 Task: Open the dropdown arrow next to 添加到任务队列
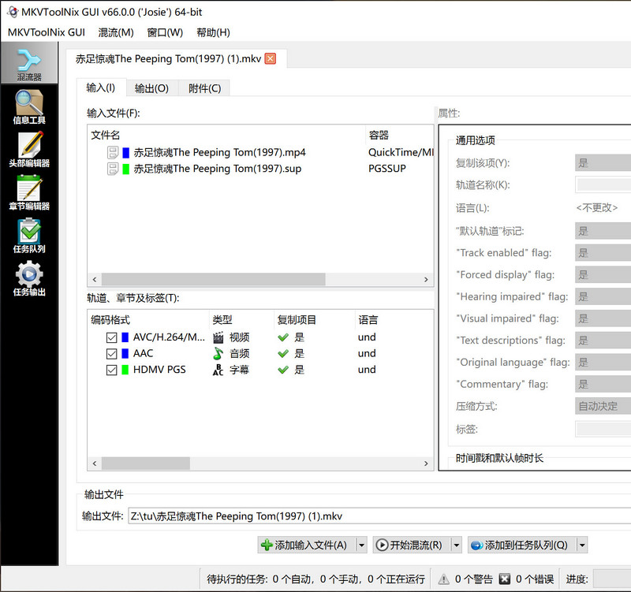pos(582,545)
